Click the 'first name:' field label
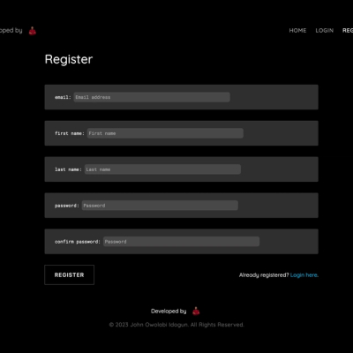The width and height of the screenshot is (353, 353). [x=70, y=133]
